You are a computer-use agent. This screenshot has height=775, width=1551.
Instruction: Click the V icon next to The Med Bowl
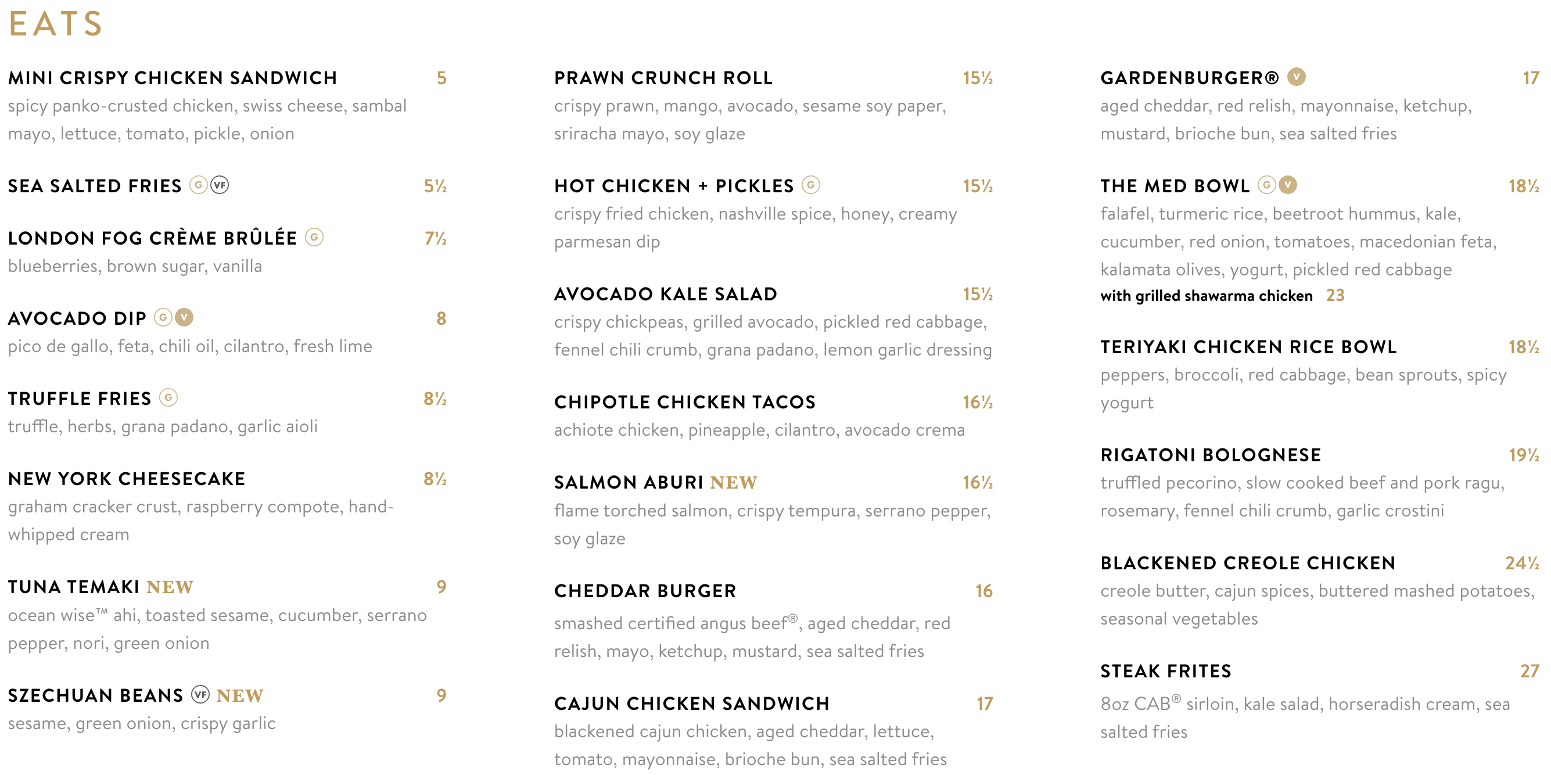pyautogui.click(x=1288, y=184)
